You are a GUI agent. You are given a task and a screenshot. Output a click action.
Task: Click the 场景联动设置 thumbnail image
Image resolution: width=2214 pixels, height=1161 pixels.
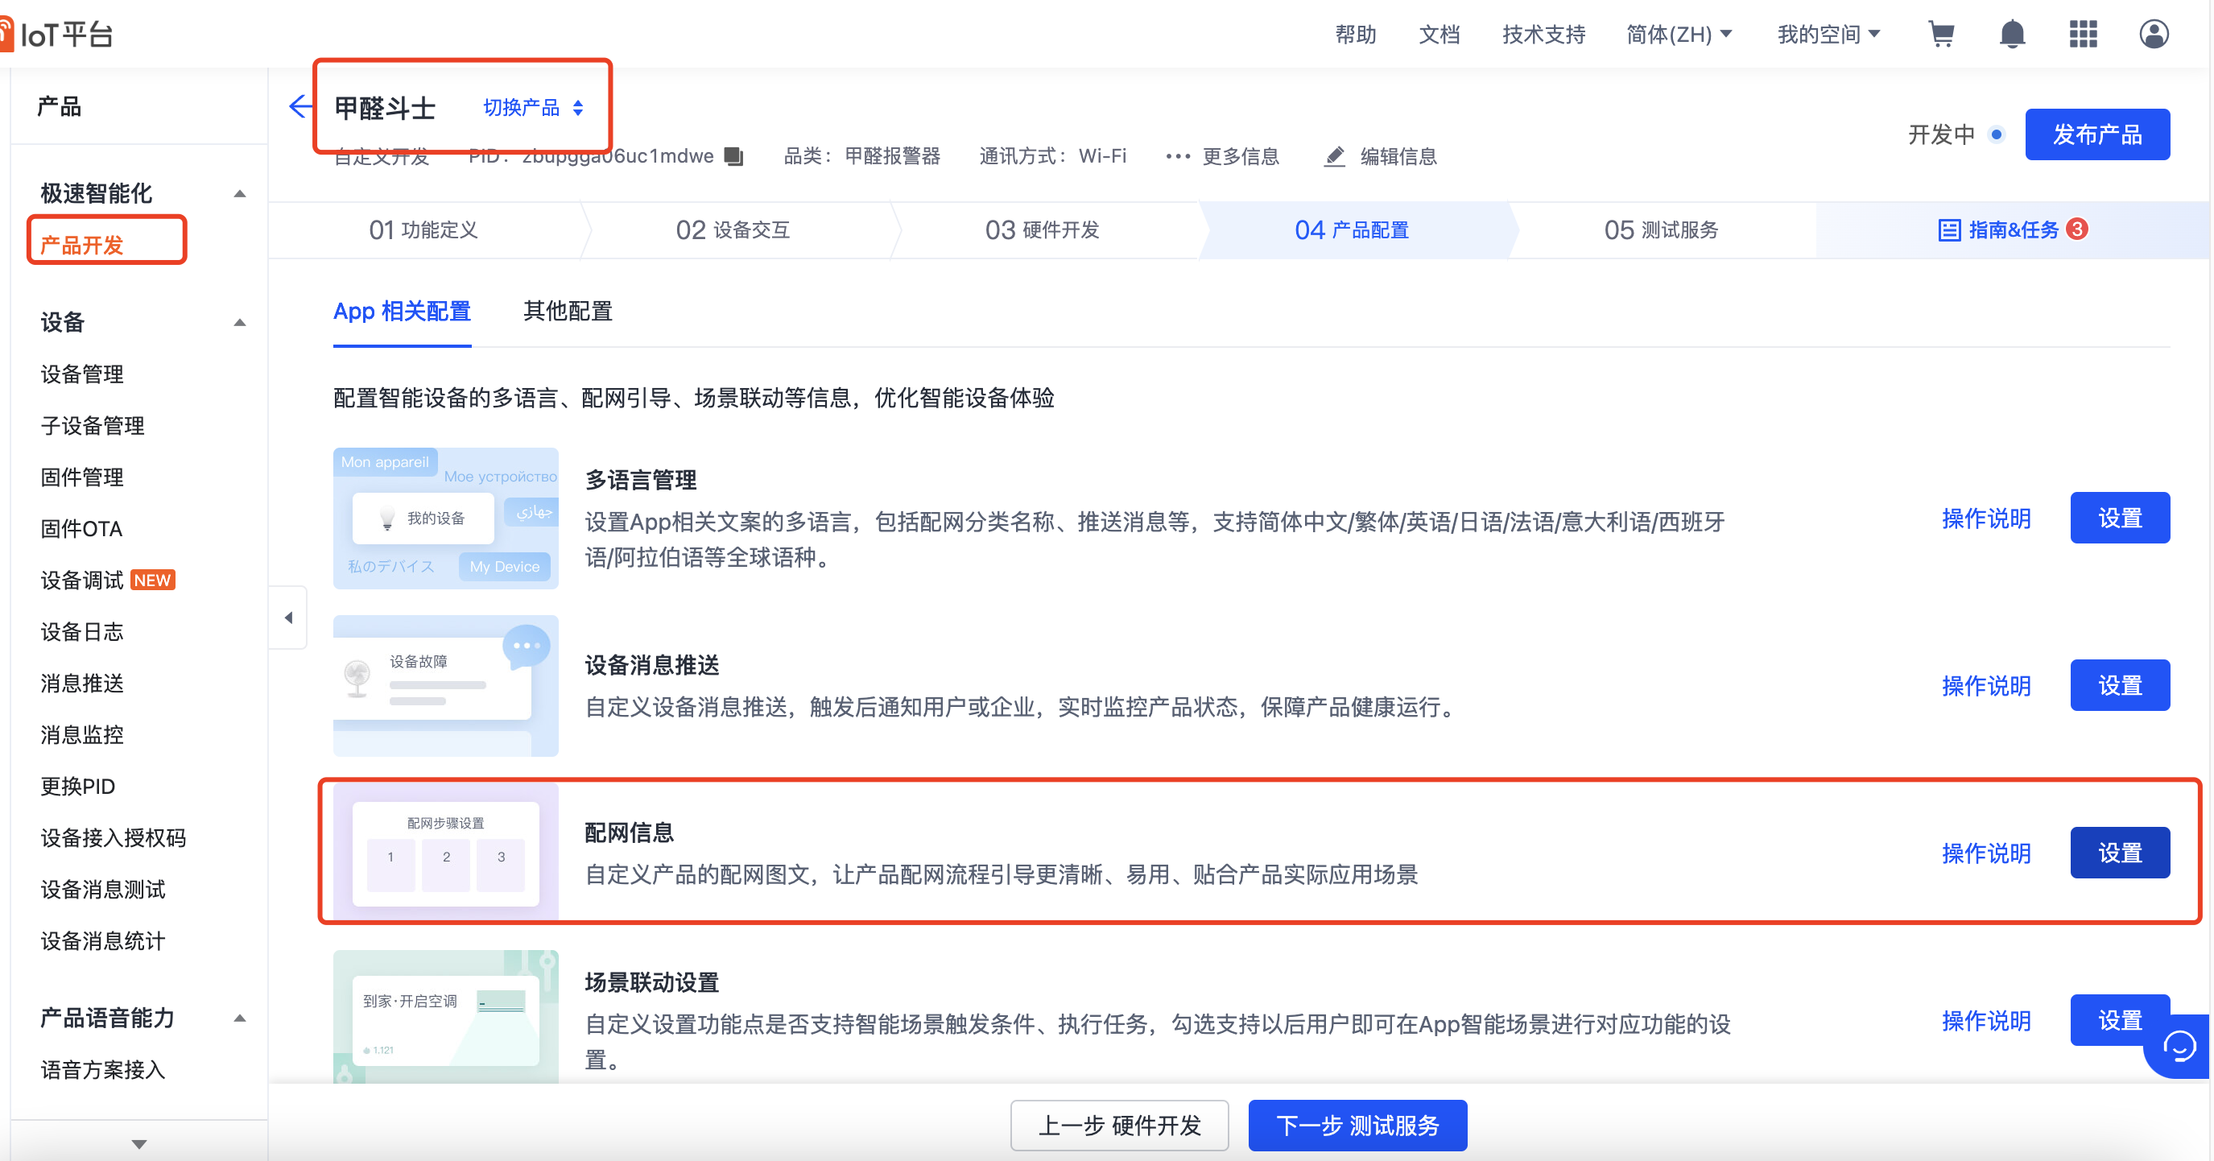pos(446,1017)
